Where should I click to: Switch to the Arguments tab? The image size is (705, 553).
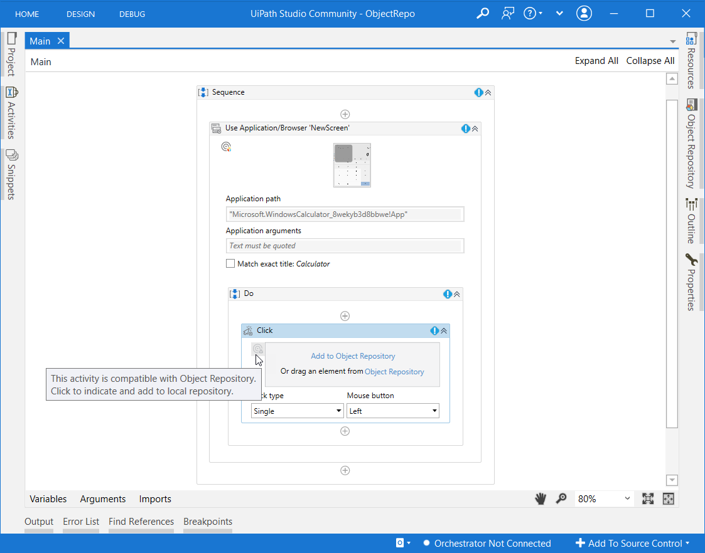pos(102,498)
